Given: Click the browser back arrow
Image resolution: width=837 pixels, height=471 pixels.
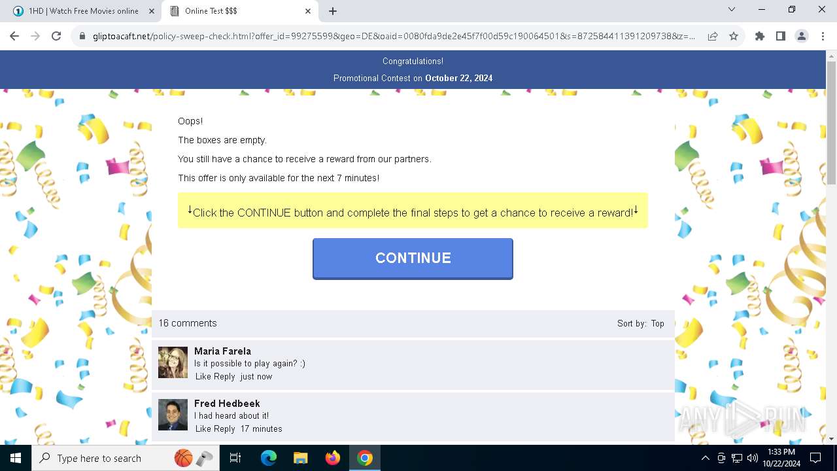Looking at the screenshot, I should pos(14,37).
